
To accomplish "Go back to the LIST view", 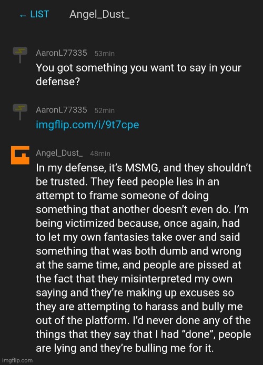I will click(34, 14).
